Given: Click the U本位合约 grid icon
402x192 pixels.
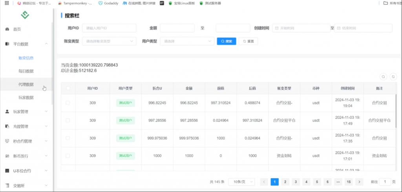Looking at the screenshot, I should click(7, 171).
